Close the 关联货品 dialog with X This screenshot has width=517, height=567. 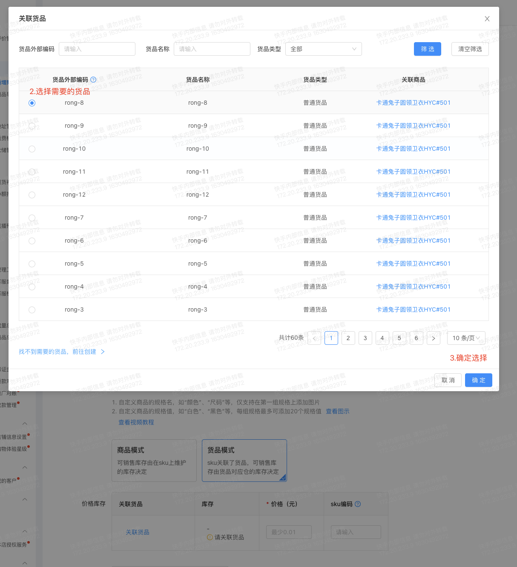pos(487,19)
